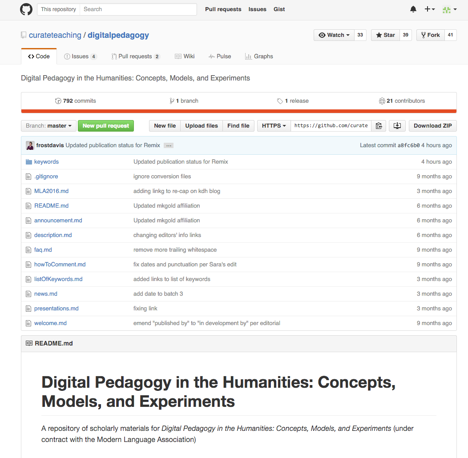This screenshot has height=458, width=468.
Task: Open presentations.md file
Action: coord(56,309)
